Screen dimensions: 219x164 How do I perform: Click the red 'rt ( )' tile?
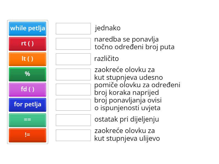tap(27, 44)
